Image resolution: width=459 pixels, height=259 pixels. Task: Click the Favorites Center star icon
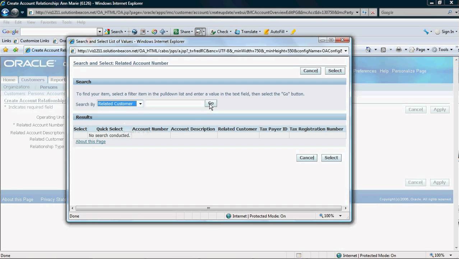5,50
